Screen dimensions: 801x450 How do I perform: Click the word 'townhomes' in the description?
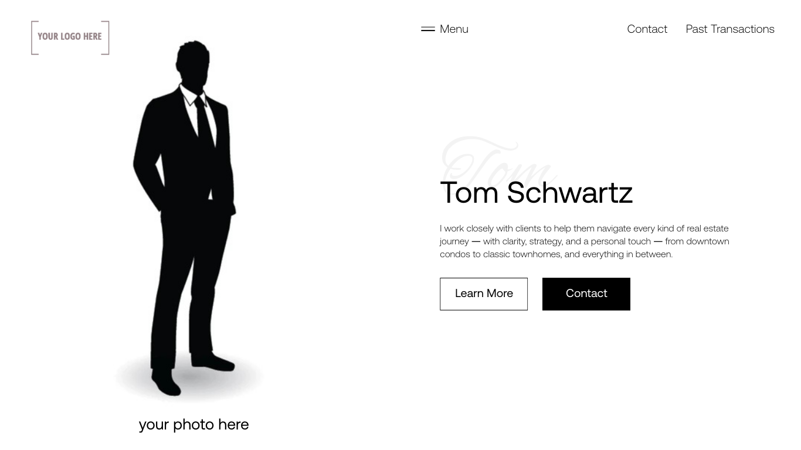(x=537, y=254)
